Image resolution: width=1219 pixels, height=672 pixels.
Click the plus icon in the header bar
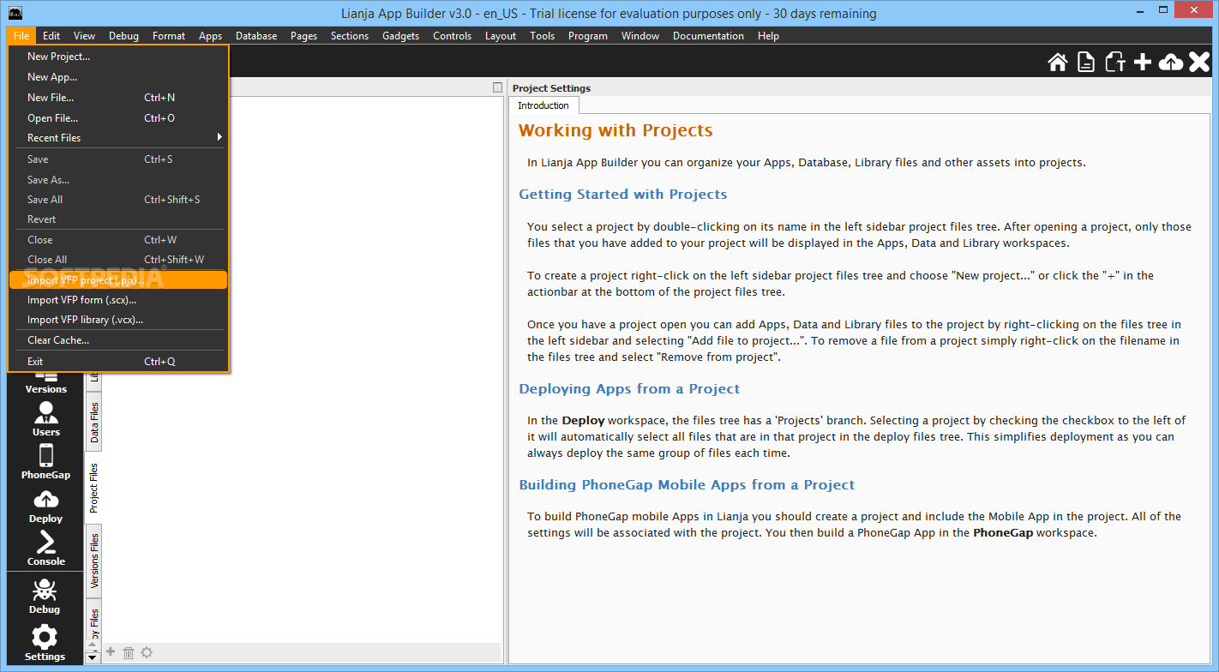(1143, 62)
